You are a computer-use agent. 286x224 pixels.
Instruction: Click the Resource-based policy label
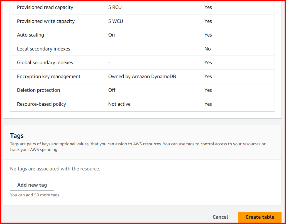(41, 104)
